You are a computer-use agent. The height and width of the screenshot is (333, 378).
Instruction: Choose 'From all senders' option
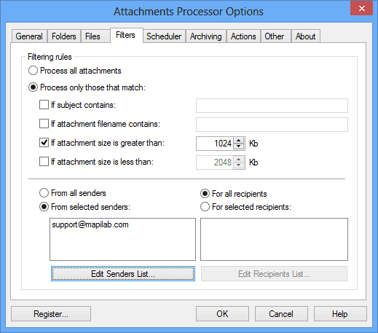44,193
